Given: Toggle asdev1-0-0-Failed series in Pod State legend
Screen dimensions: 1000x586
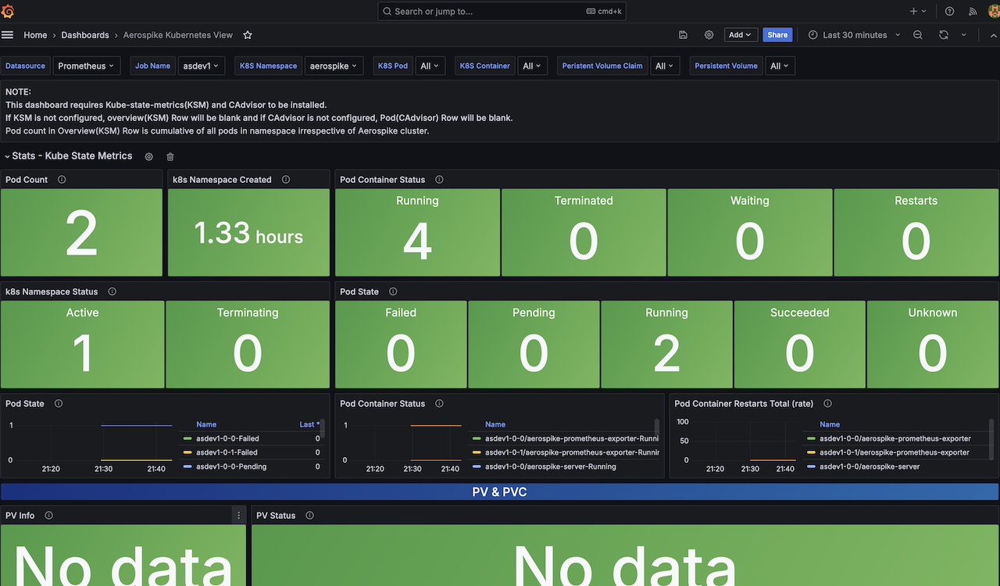Looking at the screenshot, I should point(227,438).
